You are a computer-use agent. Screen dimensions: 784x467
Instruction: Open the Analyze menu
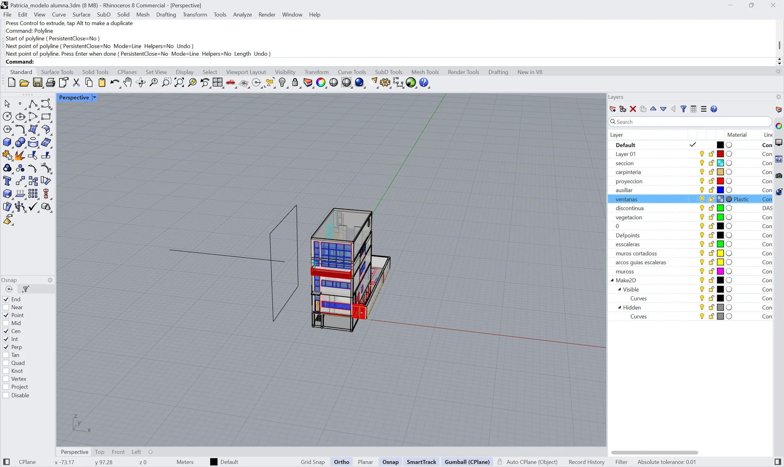pyautogui.click(x=242, y=14)
